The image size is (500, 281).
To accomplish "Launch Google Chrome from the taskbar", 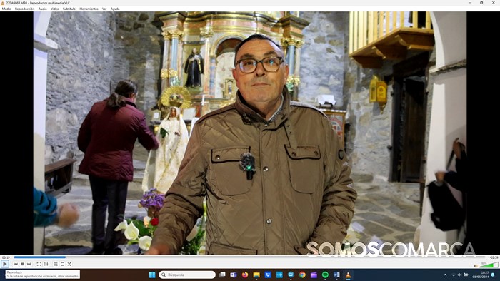I will [302, 275].
